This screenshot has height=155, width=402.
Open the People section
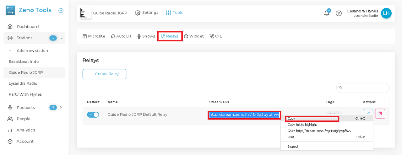click(x=24, y=119)
